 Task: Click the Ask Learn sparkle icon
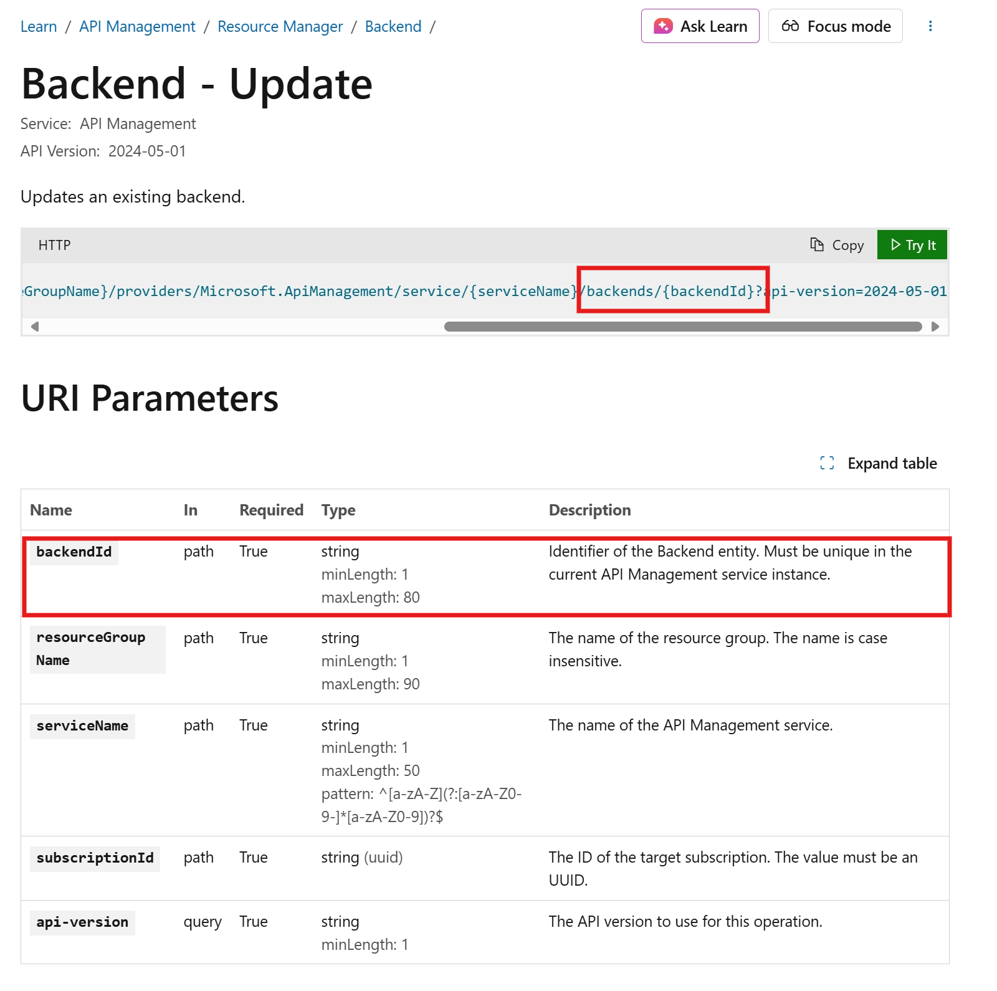click(x=663, y=26)
